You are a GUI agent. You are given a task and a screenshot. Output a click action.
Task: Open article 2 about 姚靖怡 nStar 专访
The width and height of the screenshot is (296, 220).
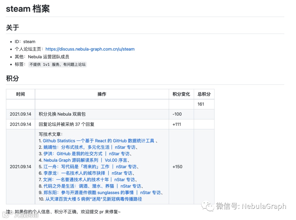click(x=89, y=147)
